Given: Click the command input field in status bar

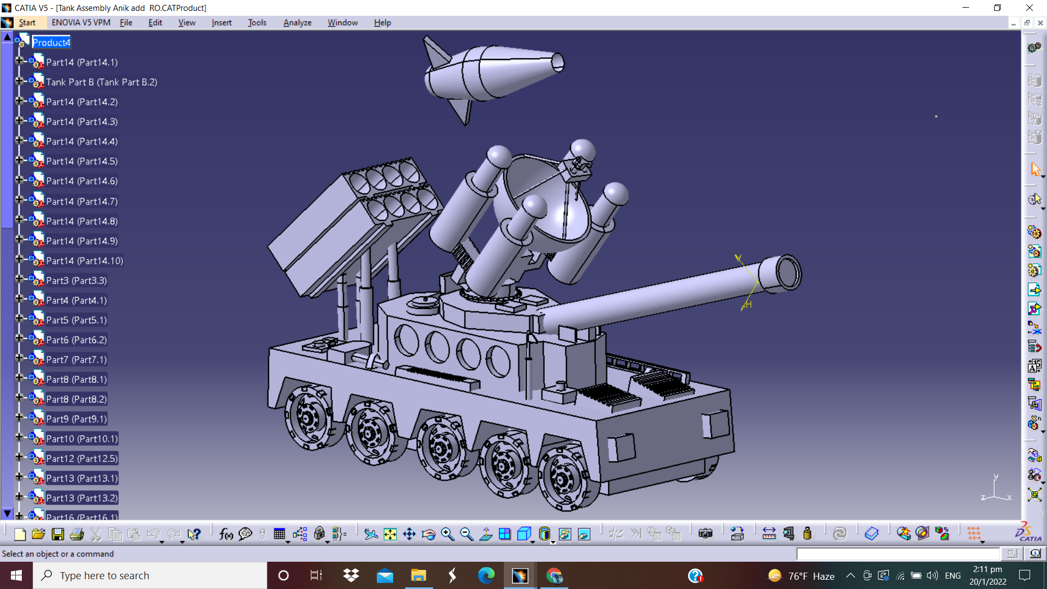Looking at the screenshot, I should pos(898,554).
